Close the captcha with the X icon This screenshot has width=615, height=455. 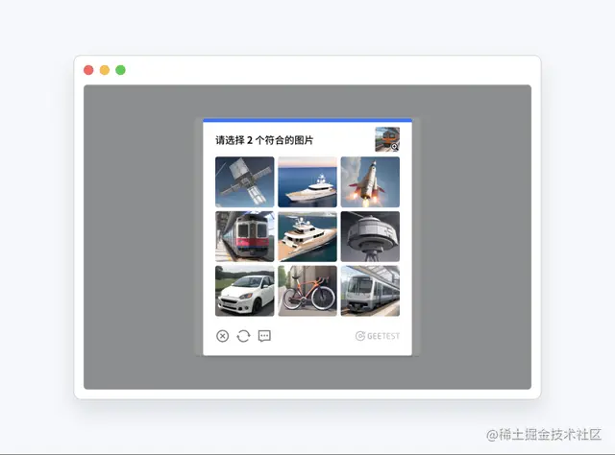pyautogui.click(x=222, y=336)
